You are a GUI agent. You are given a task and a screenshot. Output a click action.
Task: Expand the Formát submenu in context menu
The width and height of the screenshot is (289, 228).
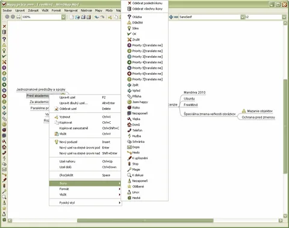click(x=85, y=189)
